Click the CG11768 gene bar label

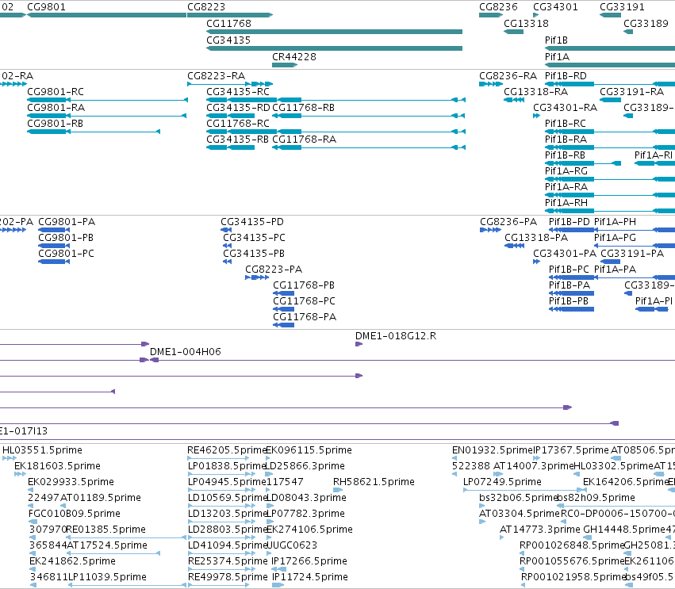coord(228,24)
